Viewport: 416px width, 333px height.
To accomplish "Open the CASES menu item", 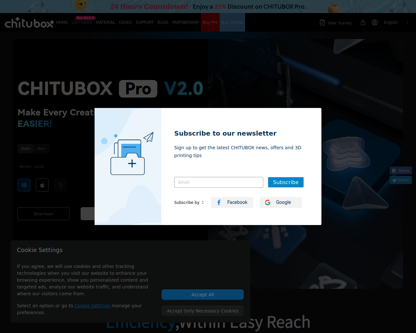I will point(125,22).
